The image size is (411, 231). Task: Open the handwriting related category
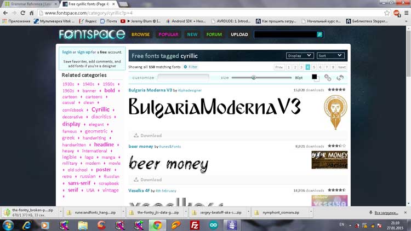pyautogui.click(x=94, y=138)
